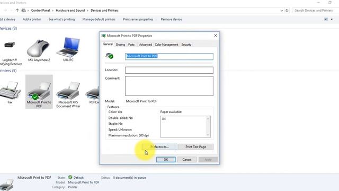This screenshot has width=339, height=191.
Task: Click the Apply button
Action: pyautogui.click(x=208, y=160)
